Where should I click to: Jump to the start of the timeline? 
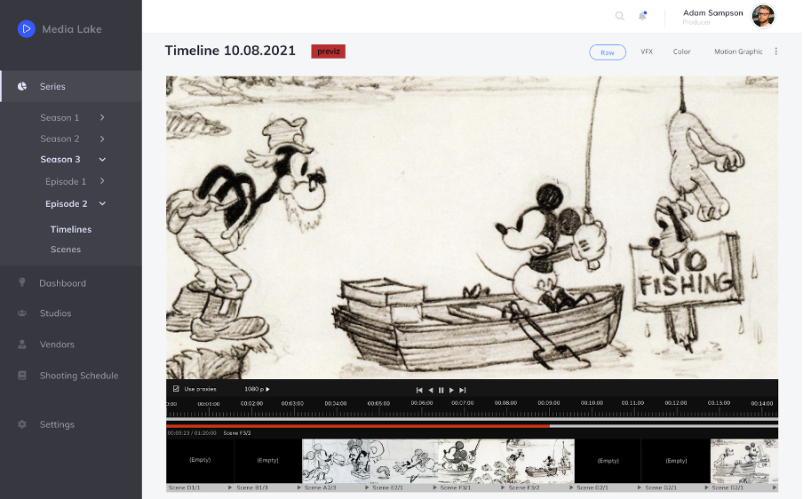pos(419,390)
